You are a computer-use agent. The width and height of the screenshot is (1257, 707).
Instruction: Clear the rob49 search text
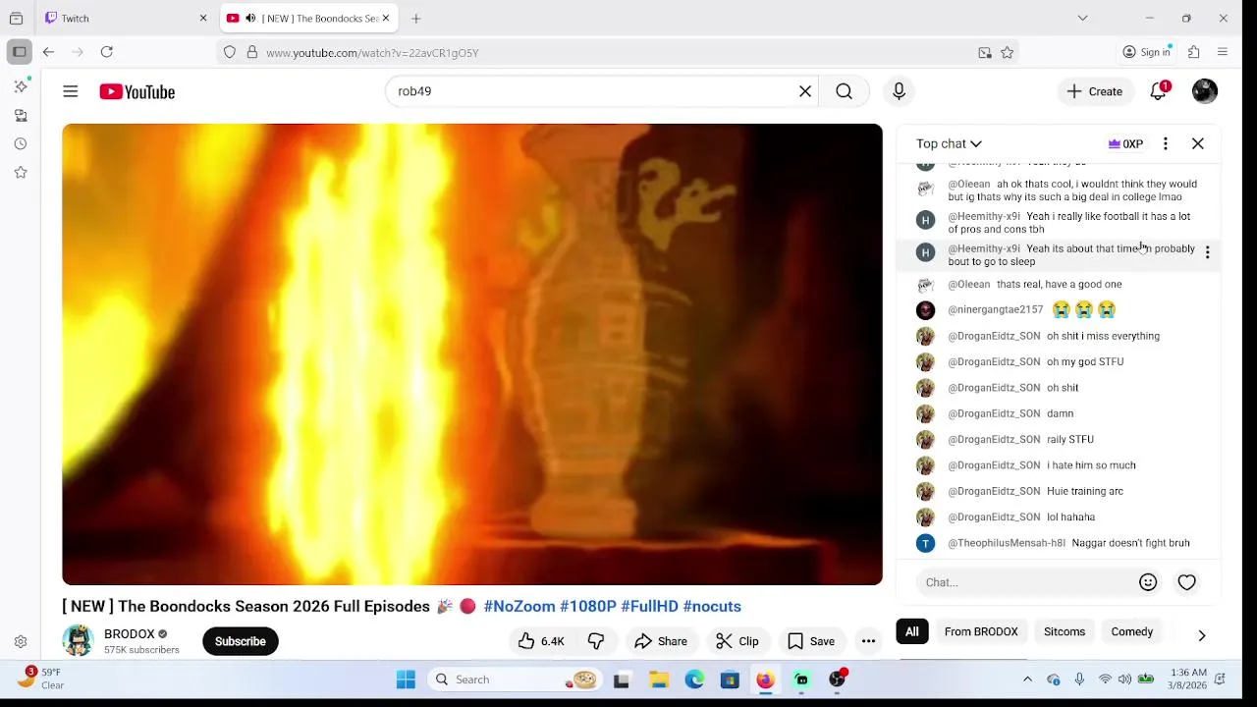(x=805, y=91)
